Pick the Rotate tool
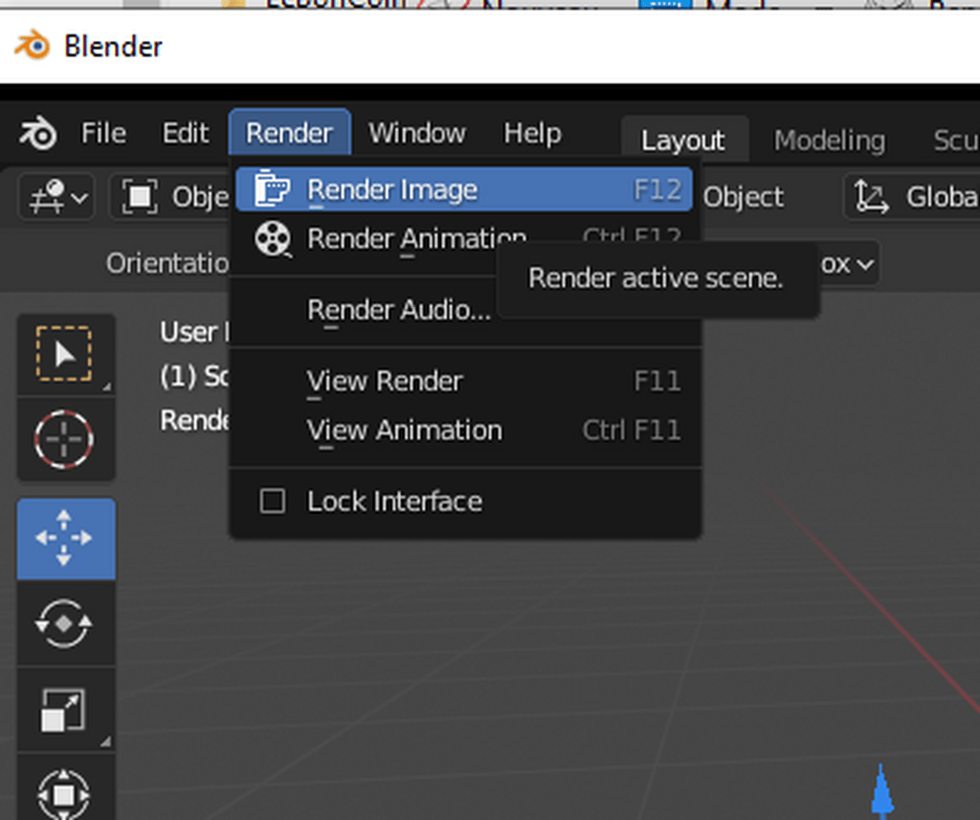The height and width of the screenshot is (820, 980). point(66,623)
